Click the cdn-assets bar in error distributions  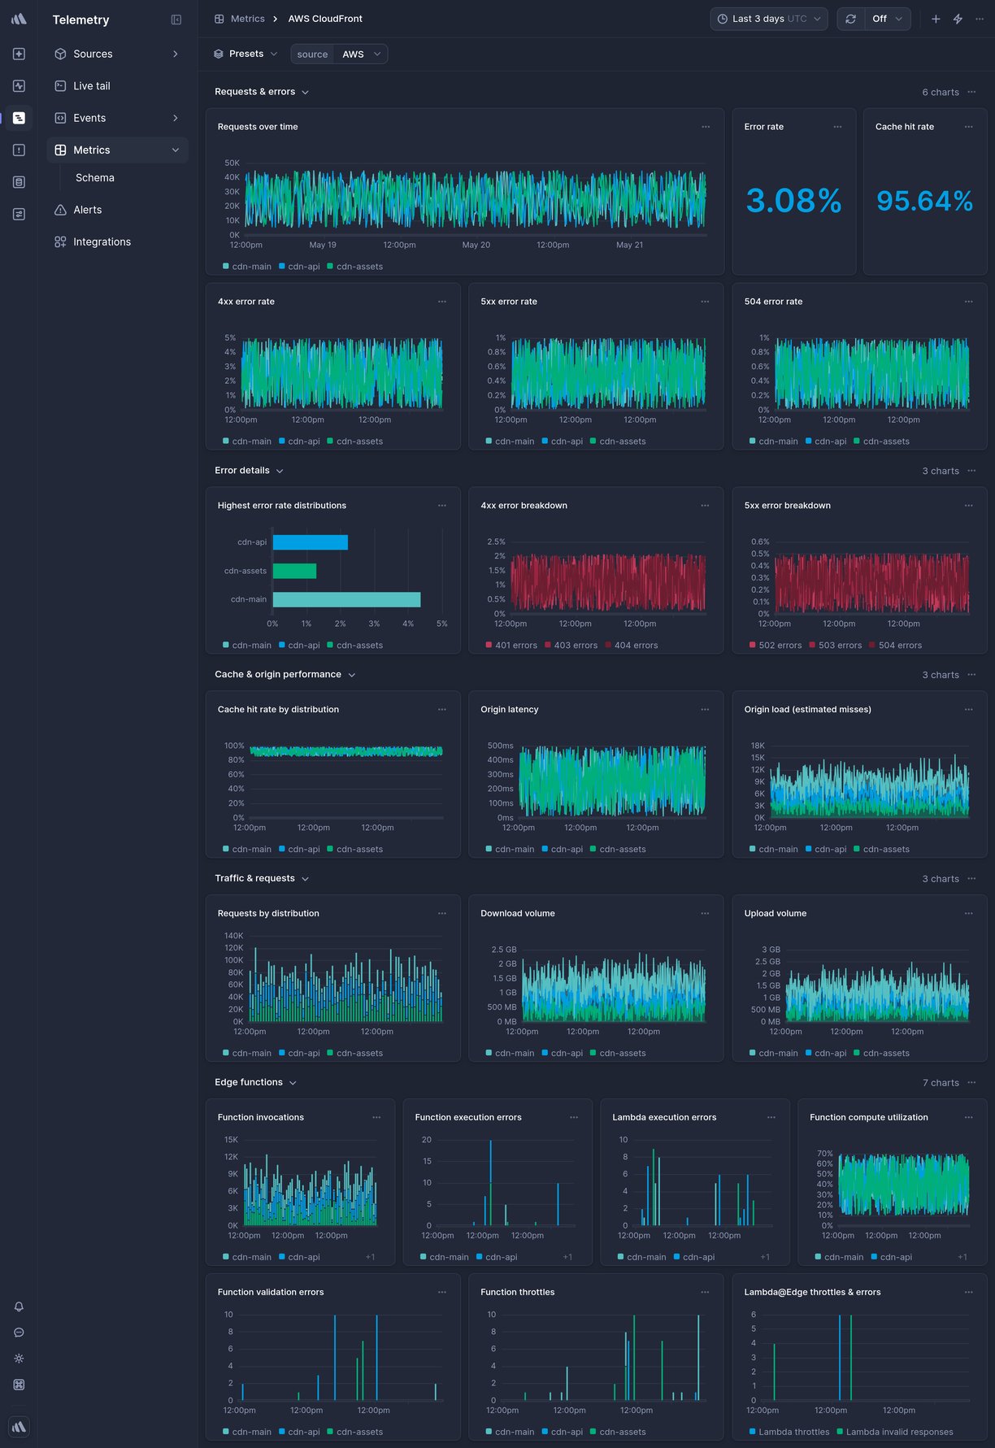(x=294, y=571)
